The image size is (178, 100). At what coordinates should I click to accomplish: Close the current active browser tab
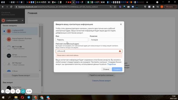[x=73, y=2]
